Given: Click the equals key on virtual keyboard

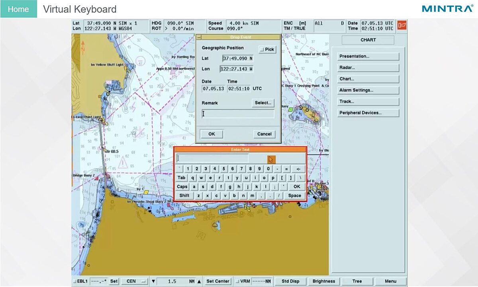Looking at the screenshot, I should click(x=286, y=169).
